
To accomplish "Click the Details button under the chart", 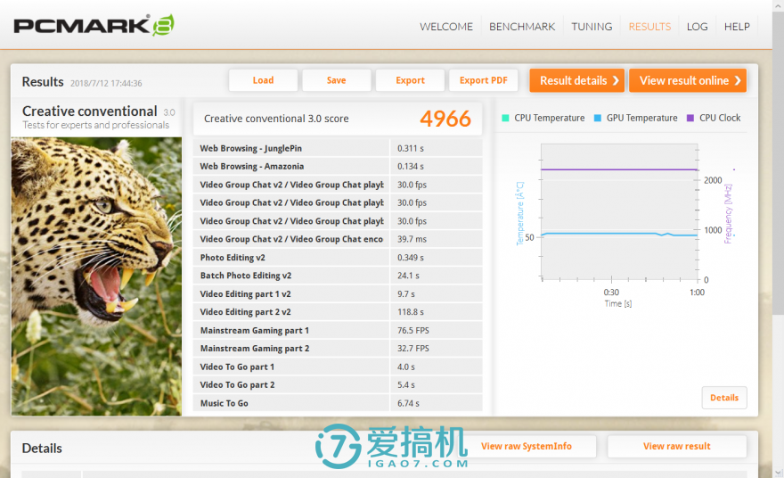I will 724,398.
